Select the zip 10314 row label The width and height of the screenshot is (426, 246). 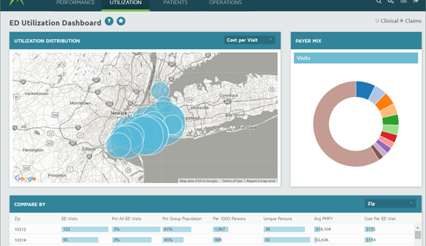pyautogui.click(x=20, y=240)
